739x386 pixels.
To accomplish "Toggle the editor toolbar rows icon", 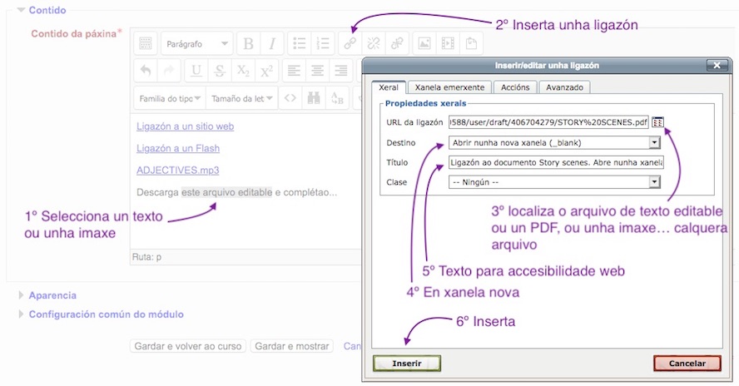I will 145,44.
